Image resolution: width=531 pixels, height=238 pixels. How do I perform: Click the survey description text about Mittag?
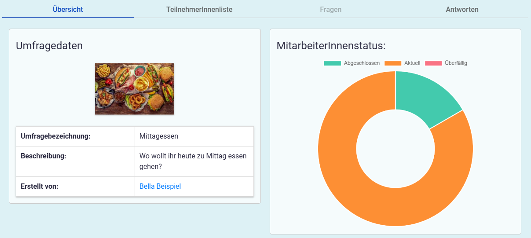[x=193, y=161]
